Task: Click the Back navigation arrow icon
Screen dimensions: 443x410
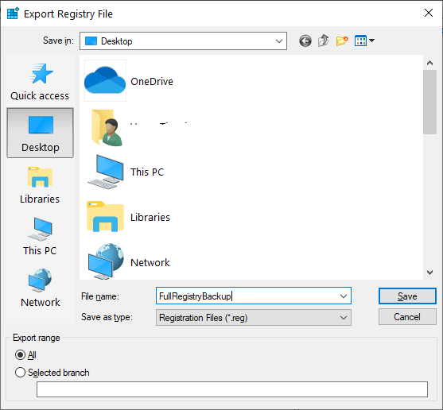Action: [x=305, y=41]
